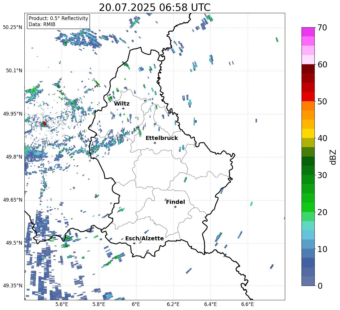Click the magenta top colorbar band below 70
This screenshot has height=310, width=340.
coord(308,32)
